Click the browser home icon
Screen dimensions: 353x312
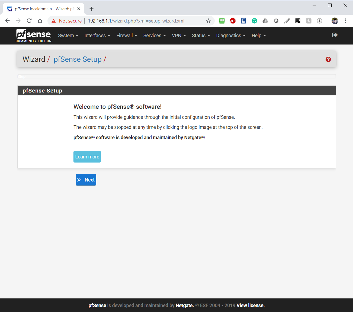click(40, 21)
